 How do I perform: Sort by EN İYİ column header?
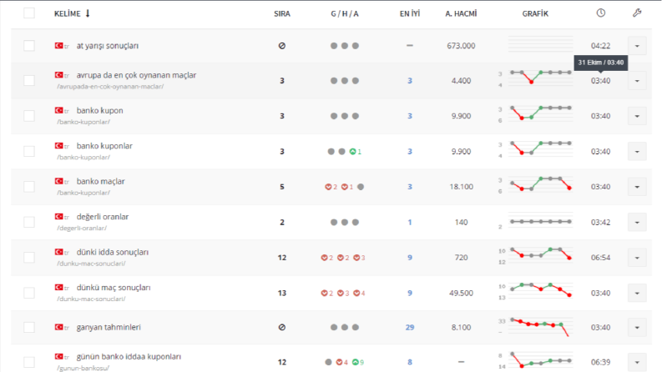click(x=410, y=13)
